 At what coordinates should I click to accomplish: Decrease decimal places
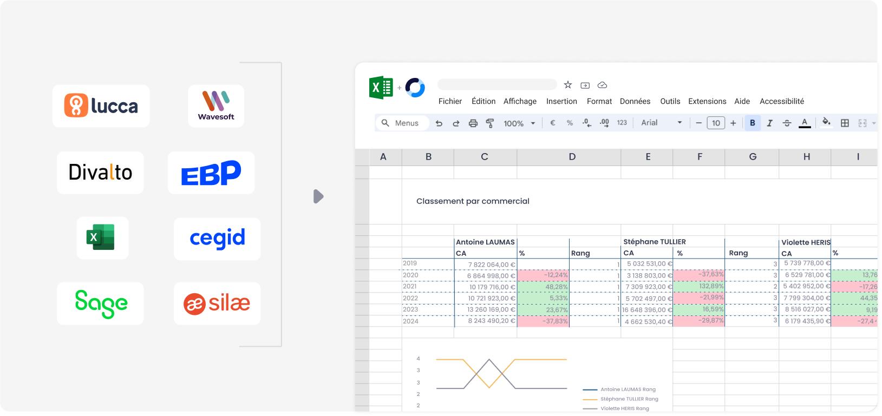587,123
